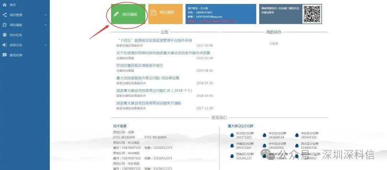387x170 pixels.
Task: Click the email 1656701003@qq.com
Action: tap(209, 17)
